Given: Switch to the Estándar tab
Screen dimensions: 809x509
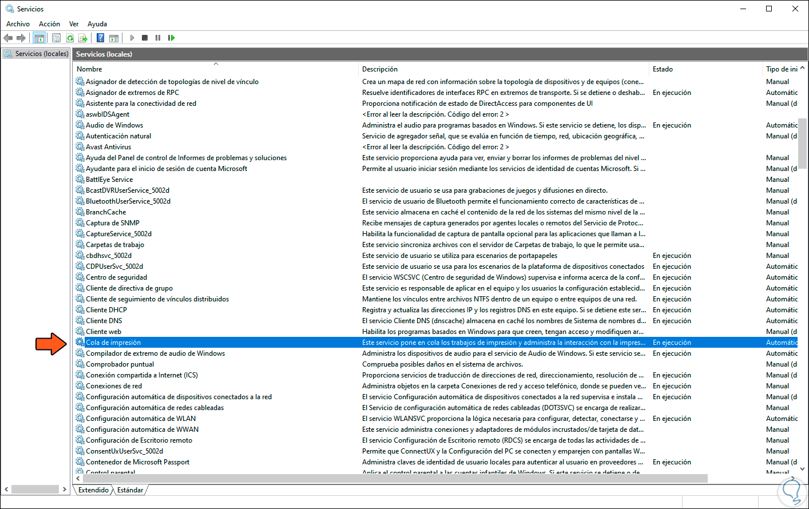Looking at the screenshot, I should [x=130, y=490].
